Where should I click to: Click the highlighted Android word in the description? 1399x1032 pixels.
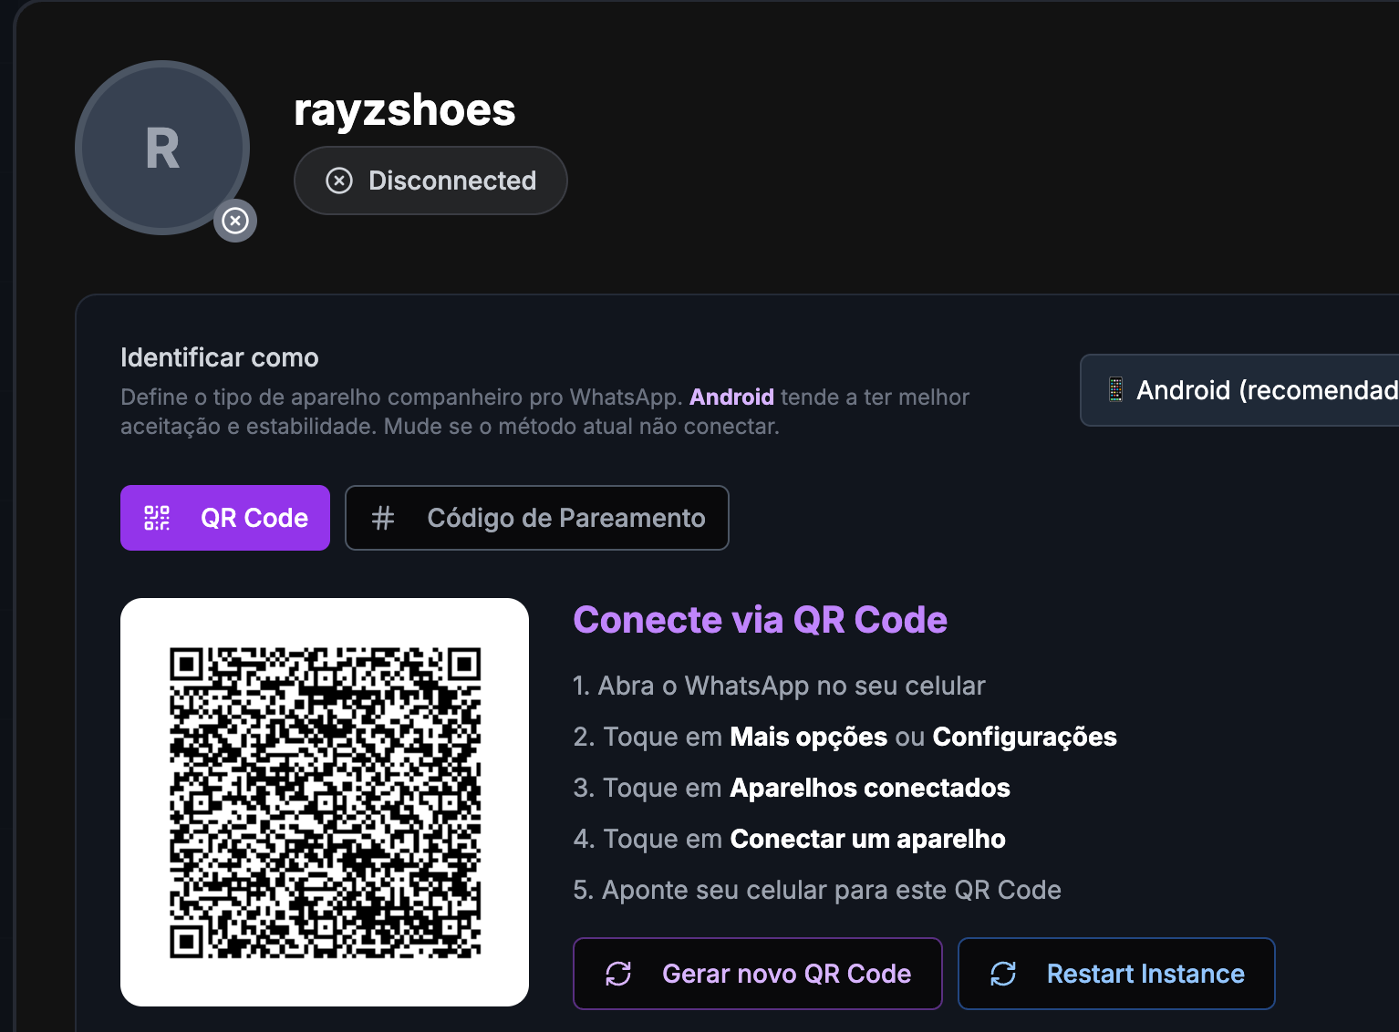pyautogui.click(x=731, y=397)
